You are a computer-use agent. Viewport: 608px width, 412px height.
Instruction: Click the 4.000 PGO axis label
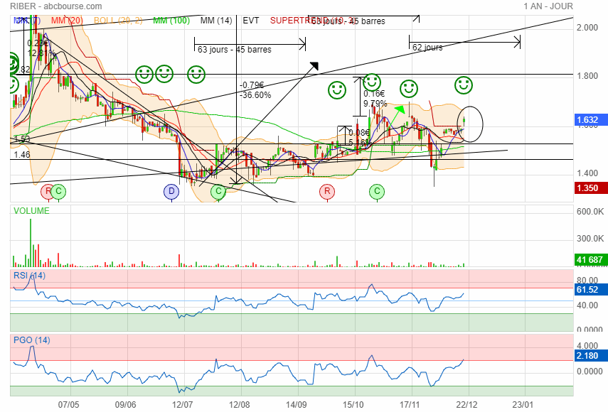587,346
